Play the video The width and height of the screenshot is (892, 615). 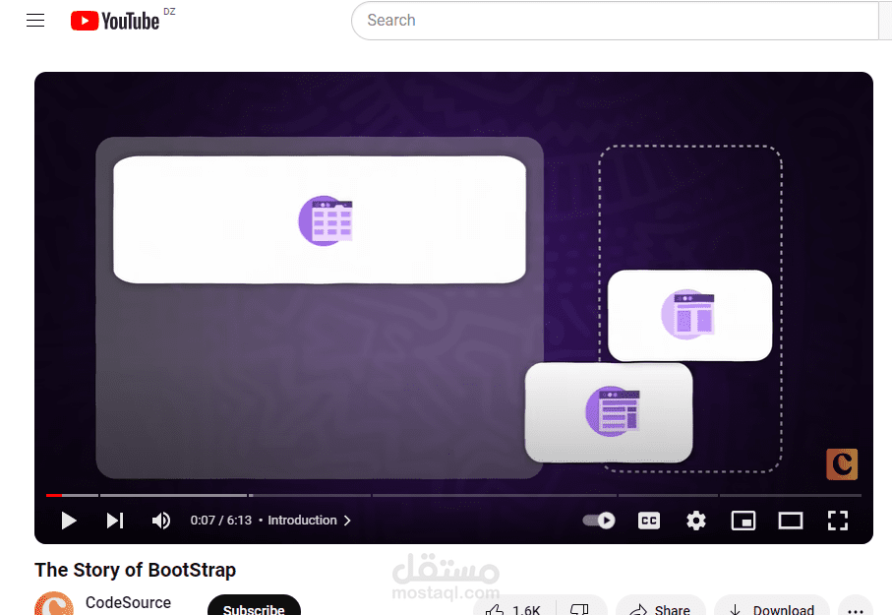[x=68, y=521]
